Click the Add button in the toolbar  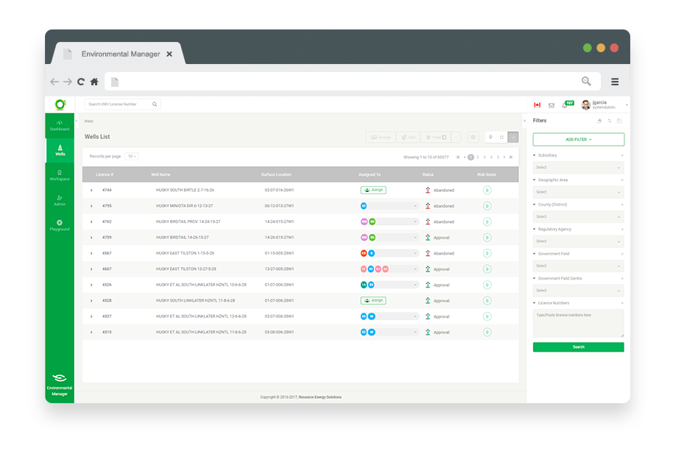click(409, 137)
